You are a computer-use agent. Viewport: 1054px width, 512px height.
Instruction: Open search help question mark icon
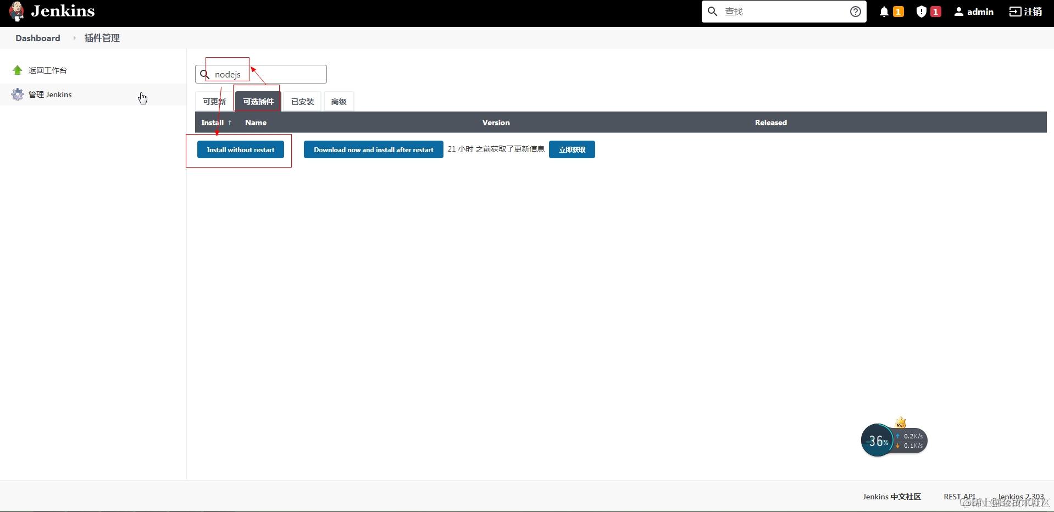pyautogui.click(x=855, y=12)
